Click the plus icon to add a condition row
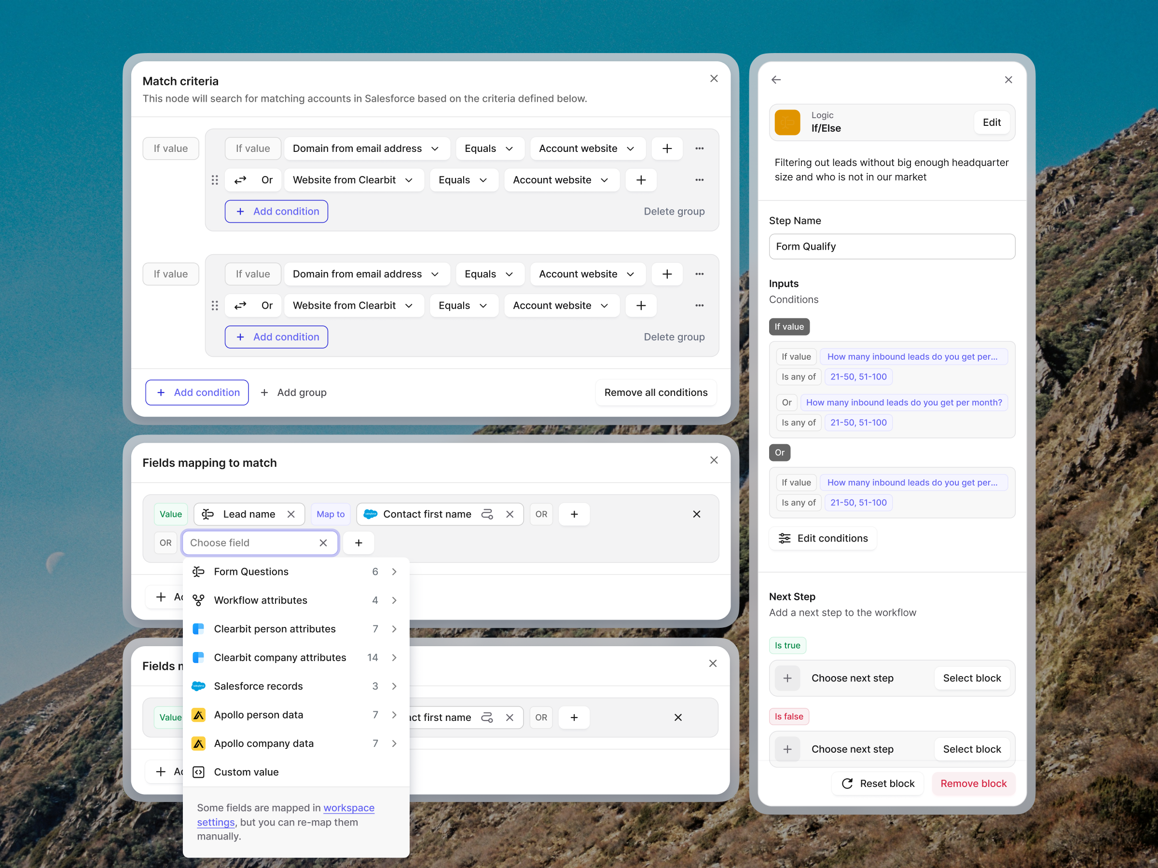 coord(667,149)
